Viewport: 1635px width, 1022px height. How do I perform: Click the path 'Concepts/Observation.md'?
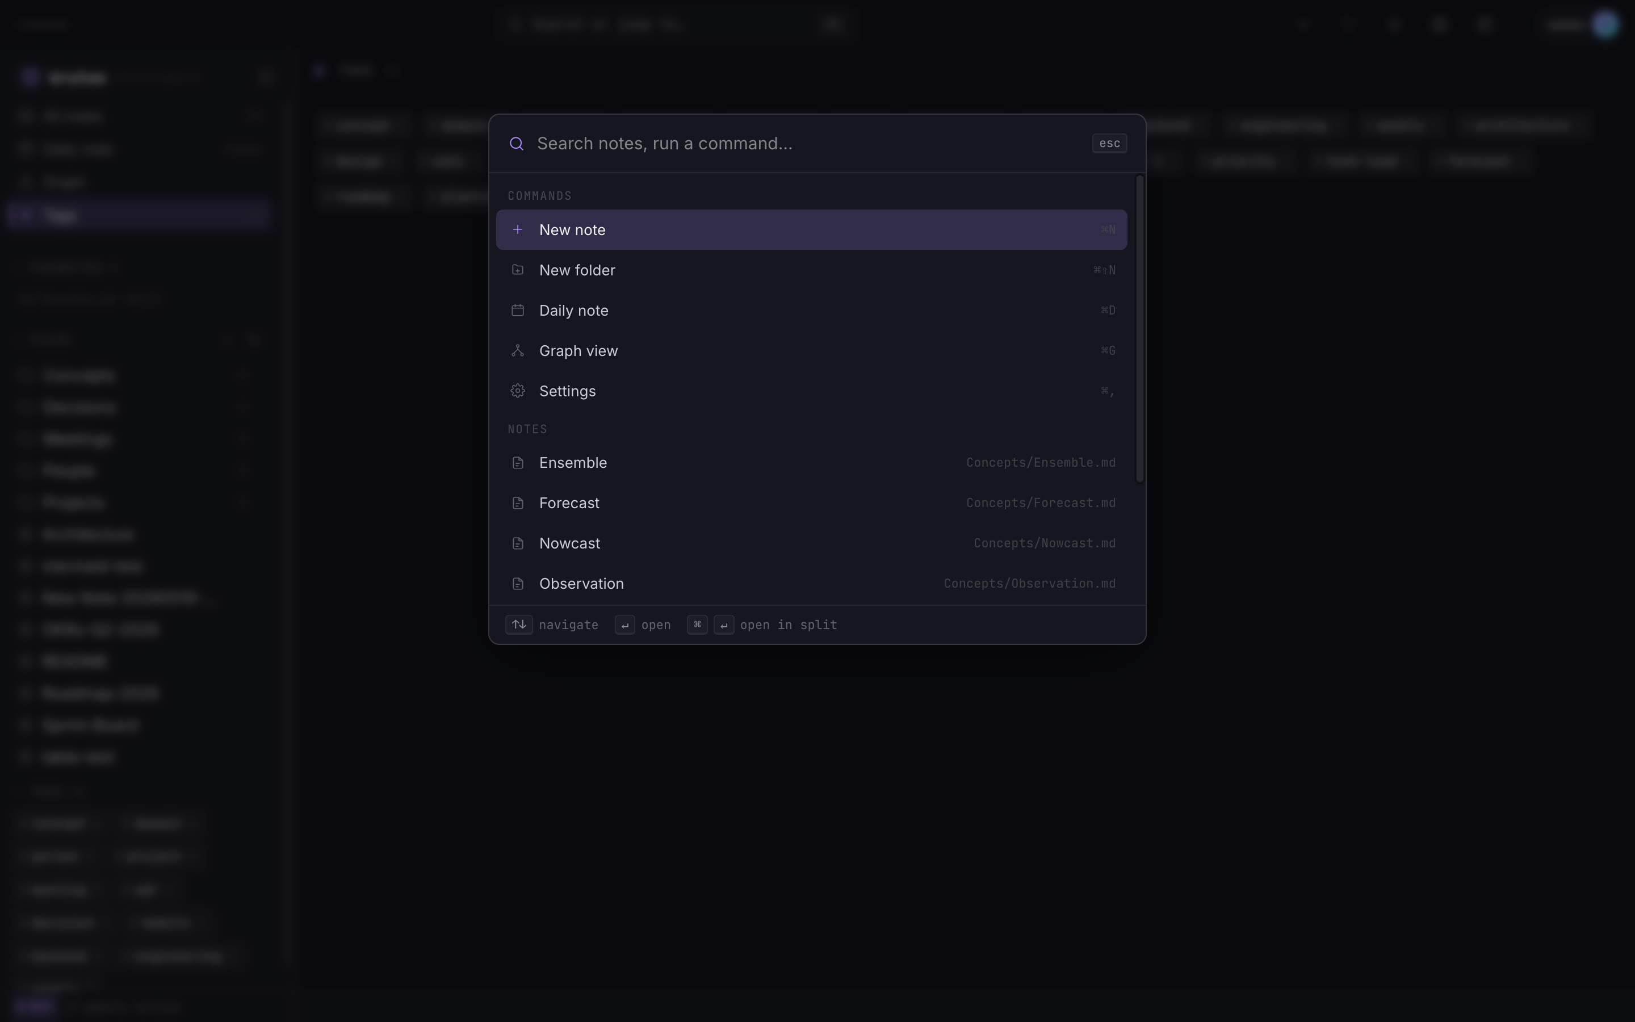click(x=1030, y=583)
